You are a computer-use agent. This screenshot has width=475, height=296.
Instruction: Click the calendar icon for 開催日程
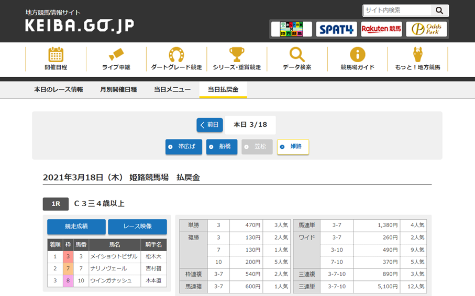pos(56,55)
